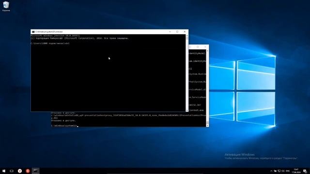The width and height of the screenshot is (310, 174).
Task: Switch the ENG input language indicator
Action: click(x=288, y=171)
